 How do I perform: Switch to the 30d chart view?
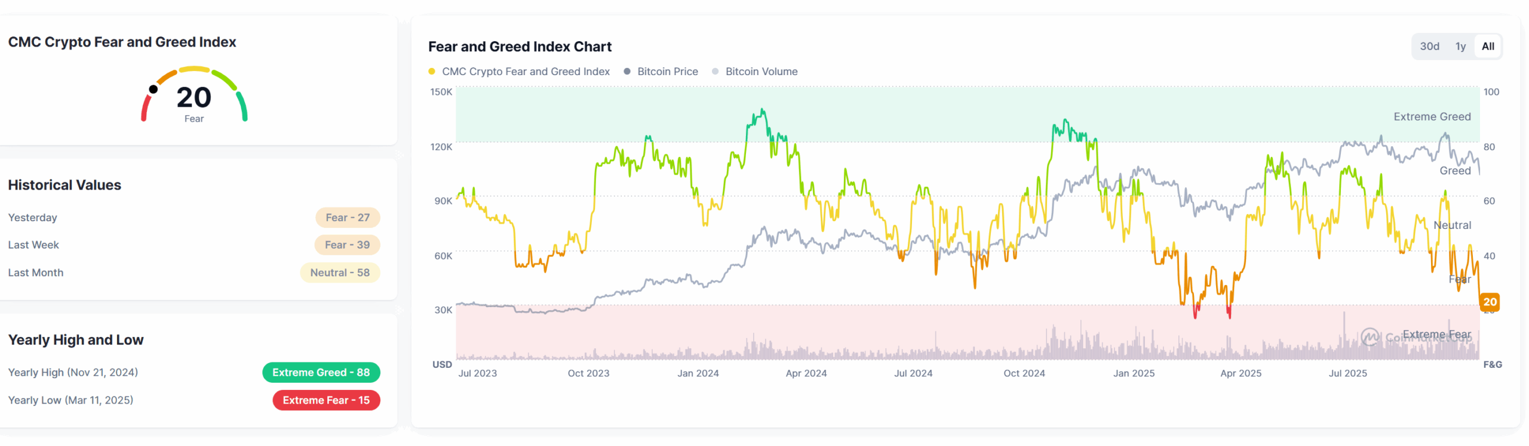(1431, 46)
